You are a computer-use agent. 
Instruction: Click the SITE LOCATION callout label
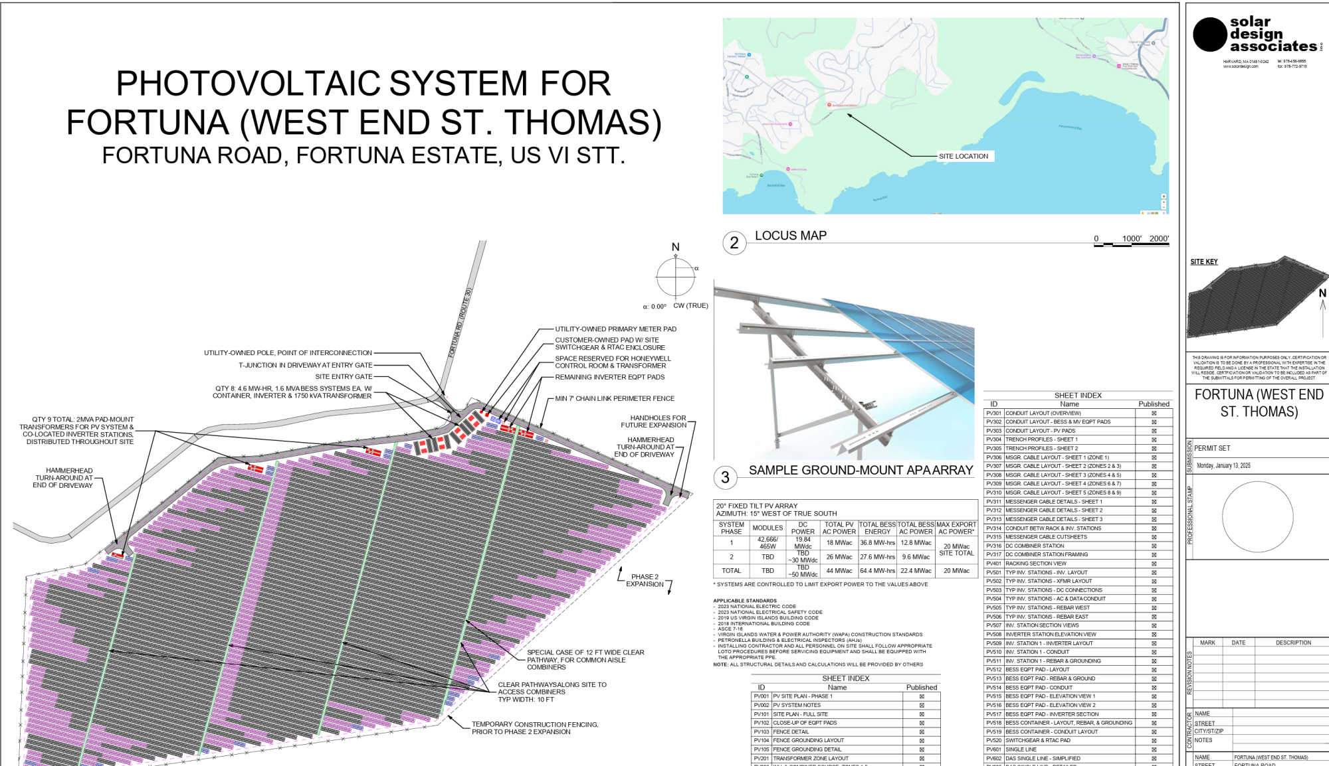pyautogui.click(x=963, y=157)
